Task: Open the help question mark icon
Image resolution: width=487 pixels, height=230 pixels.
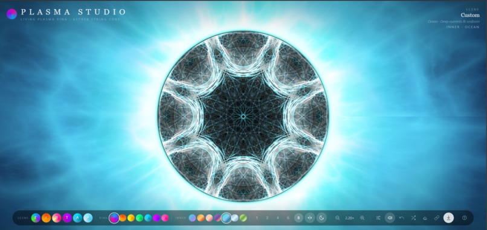Action: tap(465, 218)
